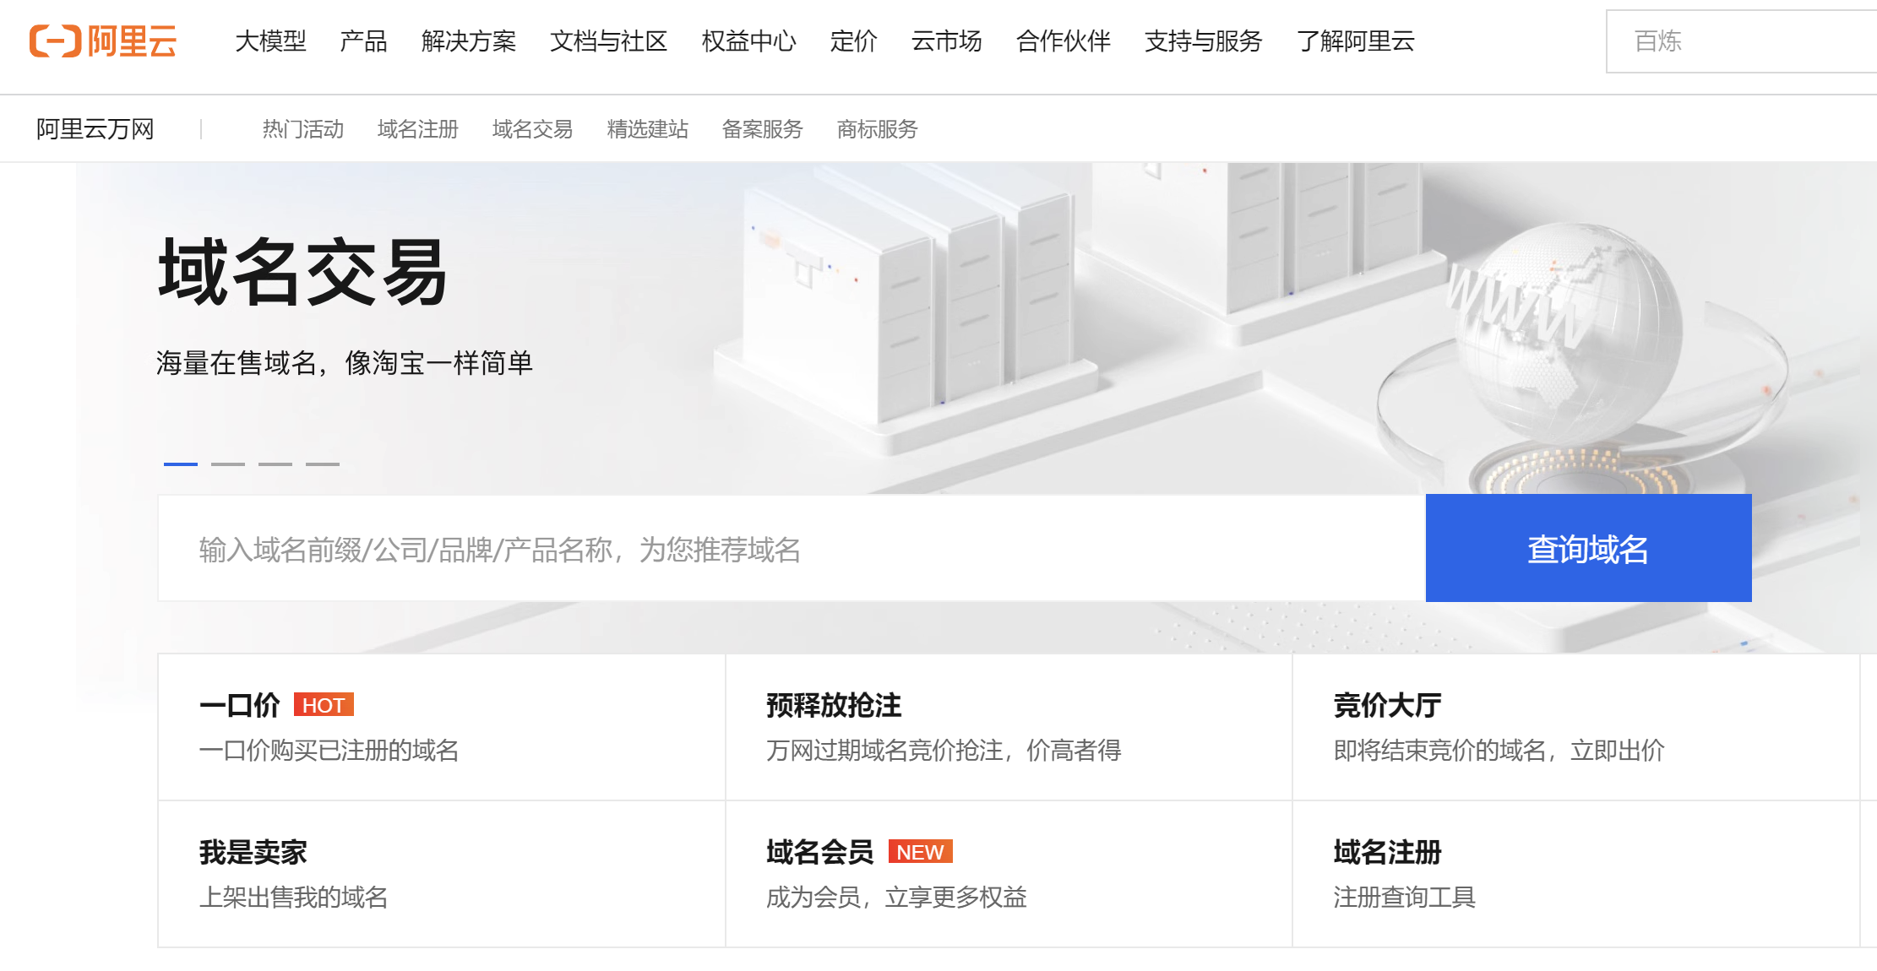Open the 解决方案 menu
Viewport: 1877px width, 971px height.
[469, 41]
